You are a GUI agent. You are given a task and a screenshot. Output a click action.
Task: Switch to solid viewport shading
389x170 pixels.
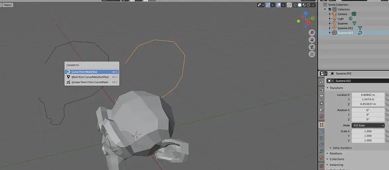click(300, 5)
